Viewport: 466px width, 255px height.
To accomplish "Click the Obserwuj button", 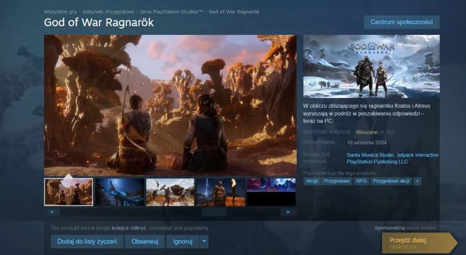I will [145, 242].
